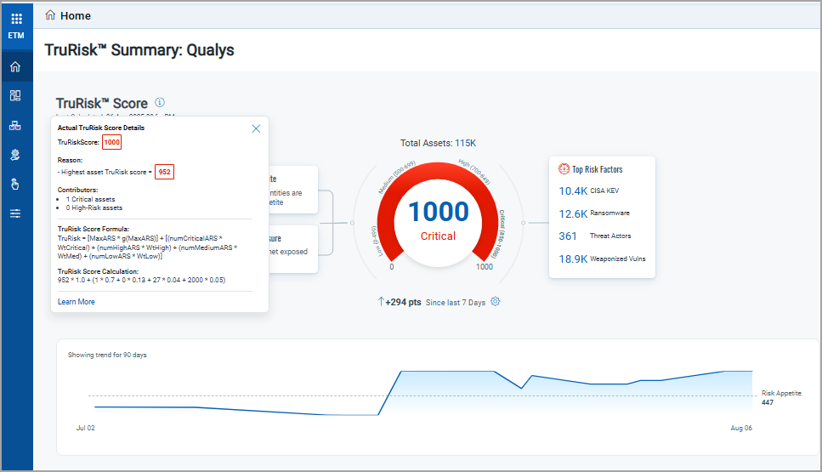
Task: Click the settings gear next to Since last 7 Days
Action: coord(496,302)
